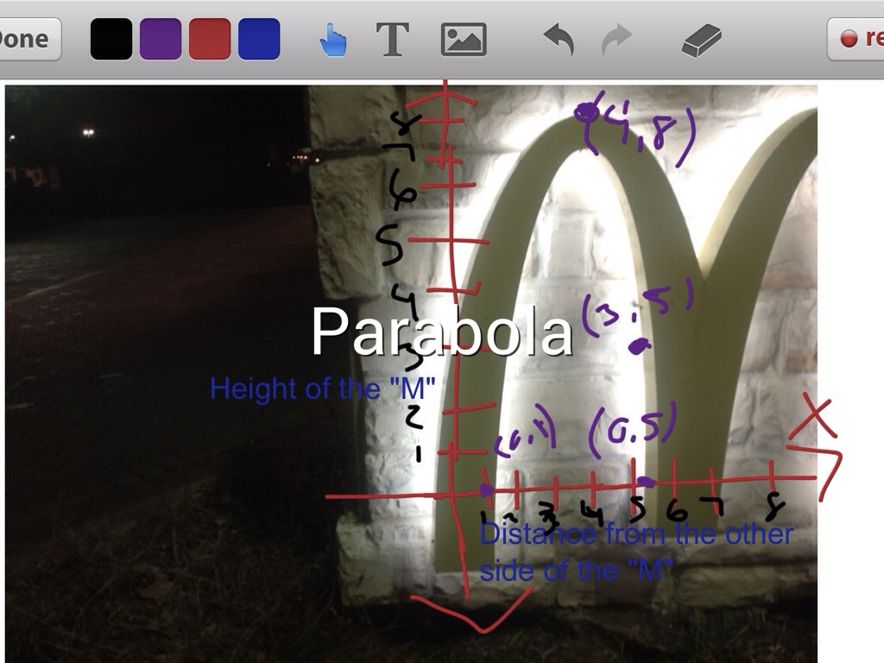Undo the last drawing stroke

[x=559, y=40]
